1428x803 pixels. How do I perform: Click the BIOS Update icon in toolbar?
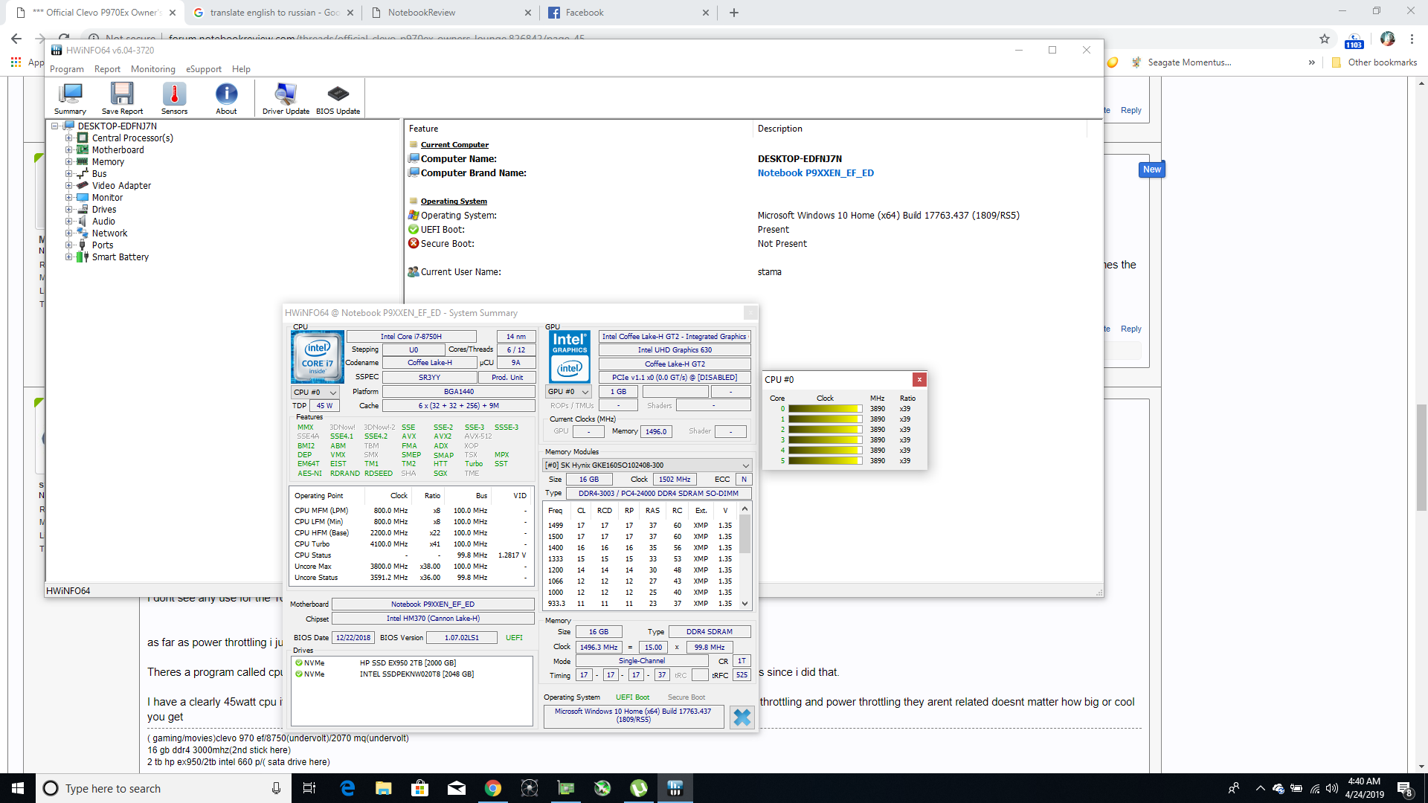pos(338,95)
